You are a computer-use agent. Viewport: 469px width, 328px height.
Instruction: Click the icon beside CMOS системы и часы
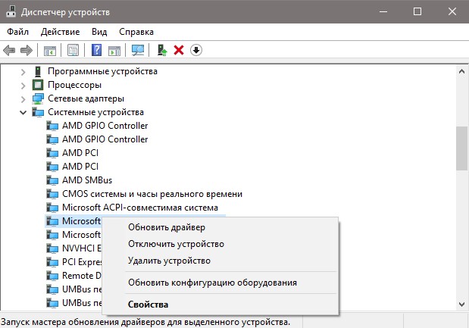52,194
